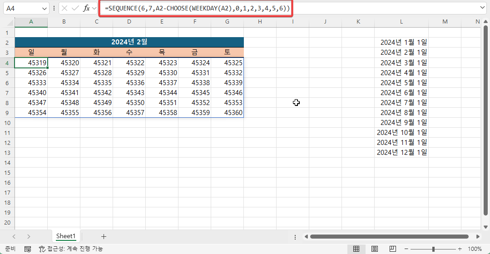
Task: Click the Select All corner triangle
Action: (10, 22)
